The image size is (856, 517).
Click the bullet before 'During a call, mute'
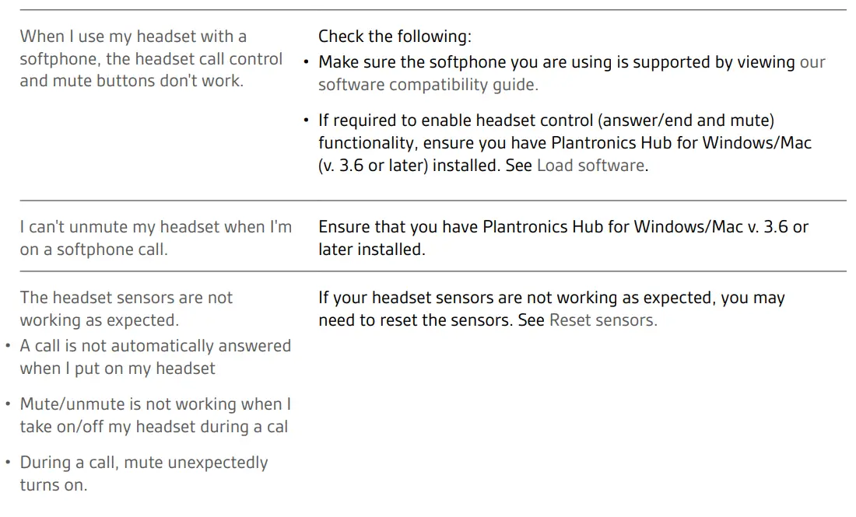[8, 463]
